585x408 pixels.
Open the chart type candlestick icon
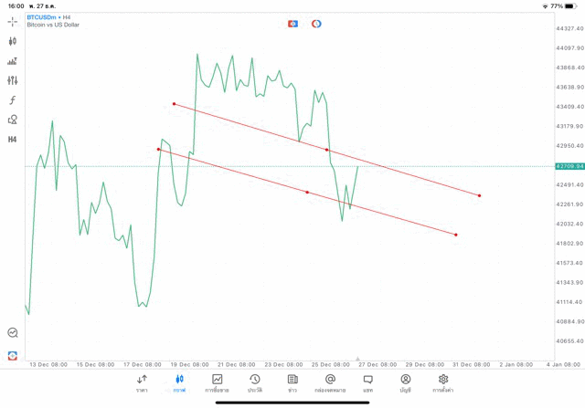click(x=13, y=41)
